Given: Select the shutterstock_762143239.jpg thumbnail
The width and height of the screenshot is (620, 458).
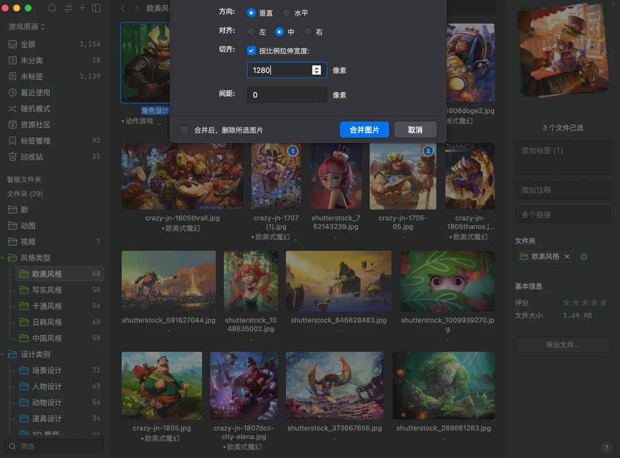Looking at the screenshot, I should click(336, 176).
